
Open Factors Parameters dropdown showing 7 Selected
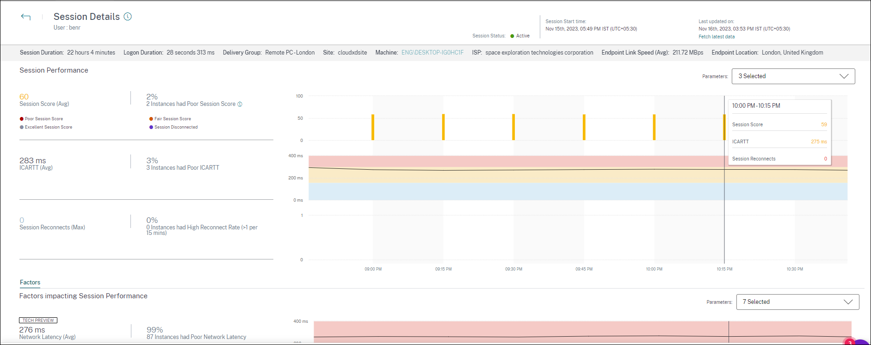pos(797,302)
